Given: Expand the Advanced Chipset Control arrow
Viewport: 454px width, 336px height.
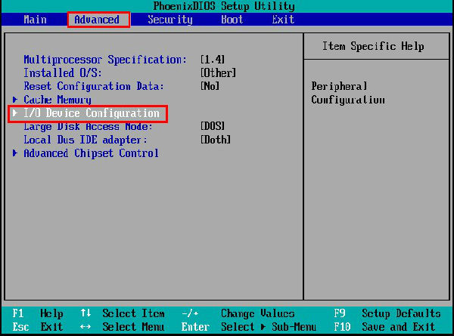Looking at the screenshot, I should coord(15,153).
